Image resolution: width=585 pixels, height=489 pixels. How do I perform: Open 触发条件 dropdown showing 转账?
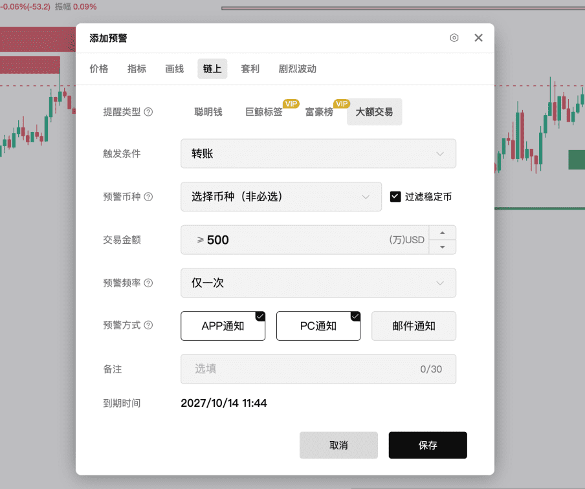318,154
